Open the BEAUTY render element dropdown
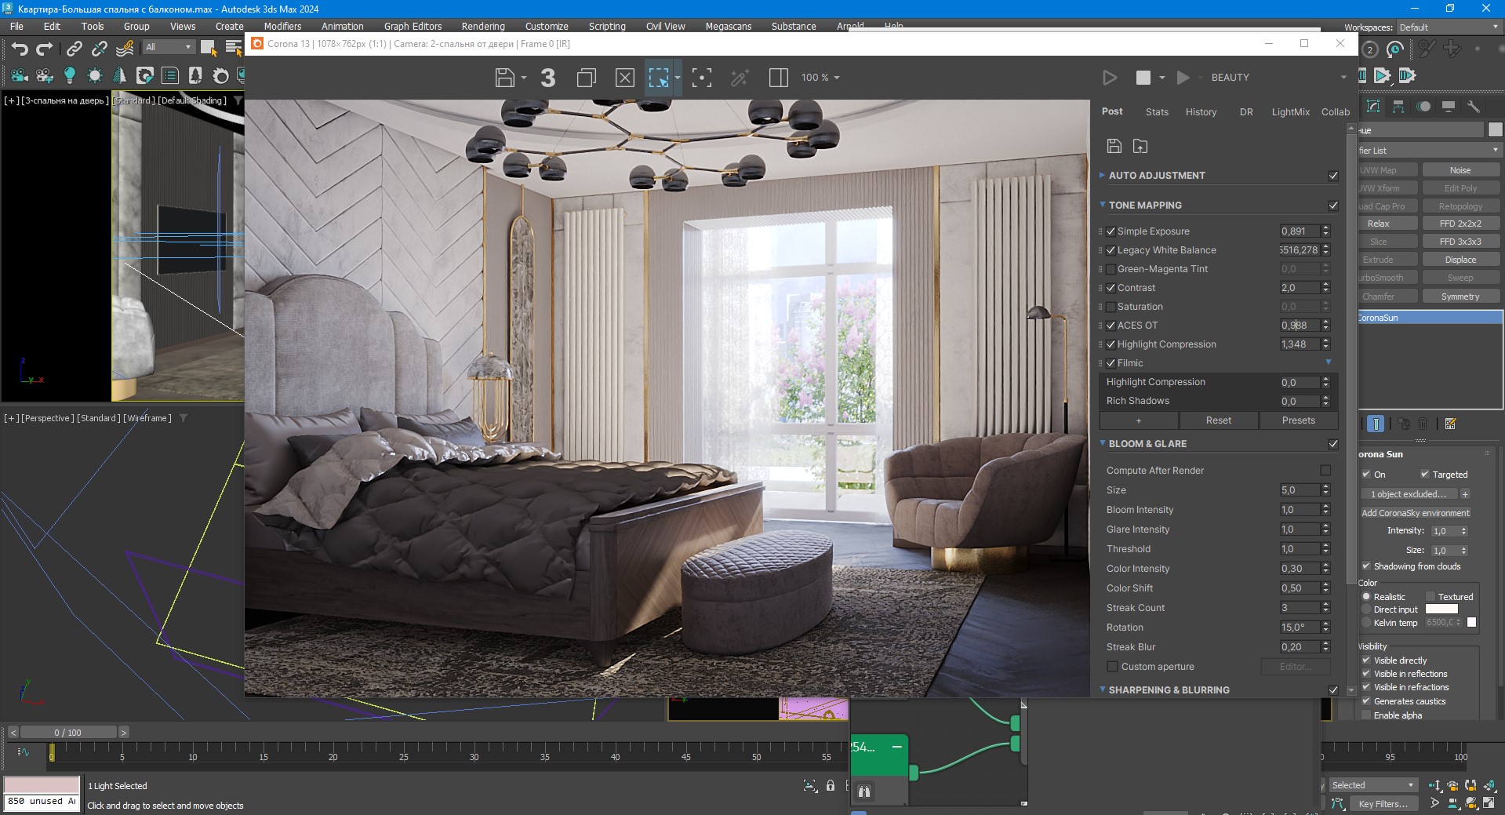 (1278, 78)
